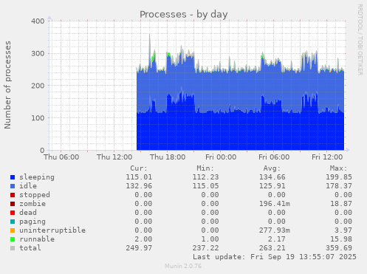Screen dimensions: 367x274
Task: Click the 'Avg:' column header
Action: point(272,168)
